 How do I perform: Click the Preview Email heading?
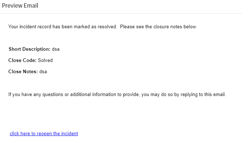(x=20, y=5)
